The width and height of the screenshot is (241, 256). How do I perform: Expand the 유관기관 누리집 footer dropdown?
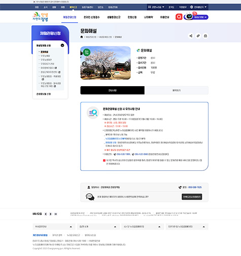point(187,227)
